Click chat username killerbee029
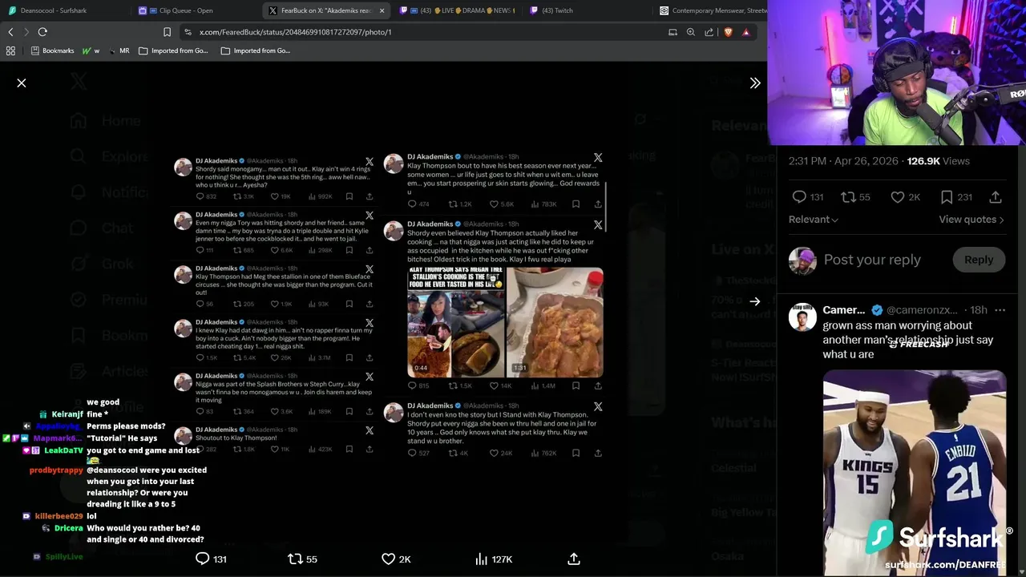This screenshot has width=1026, height=577. (59, 517)
